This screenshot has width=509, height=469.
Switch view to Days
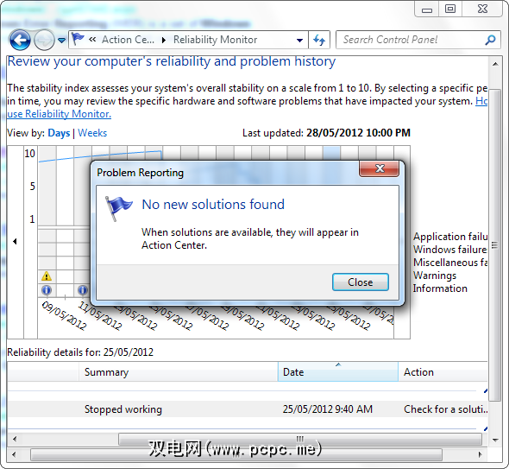(x=59, y=133)
